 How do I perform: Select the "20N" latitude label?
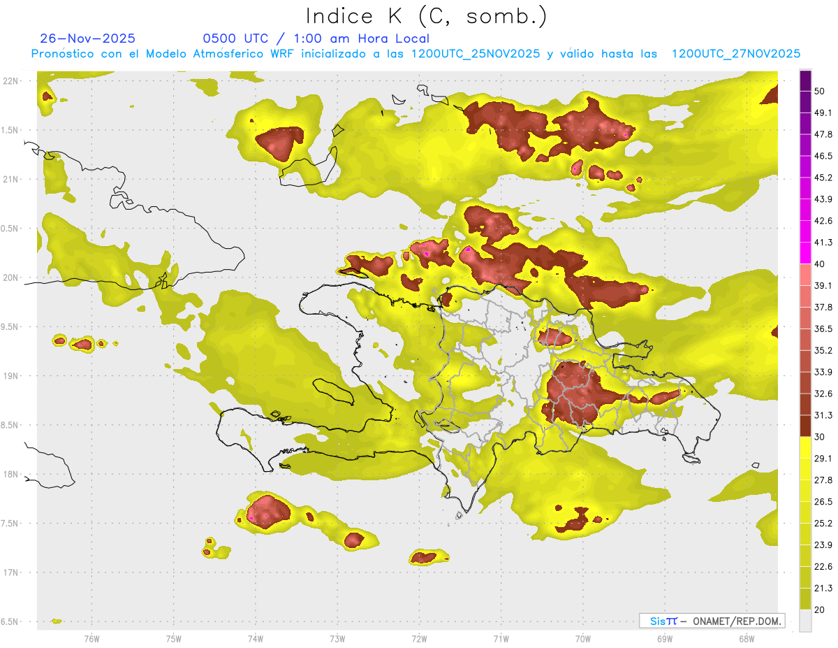(10, 278)
